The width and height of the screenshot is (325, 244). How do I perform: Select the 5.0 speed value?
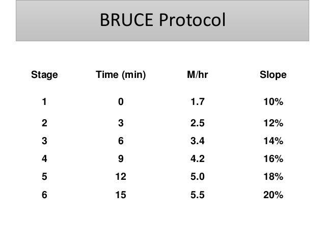coord(198,177)
